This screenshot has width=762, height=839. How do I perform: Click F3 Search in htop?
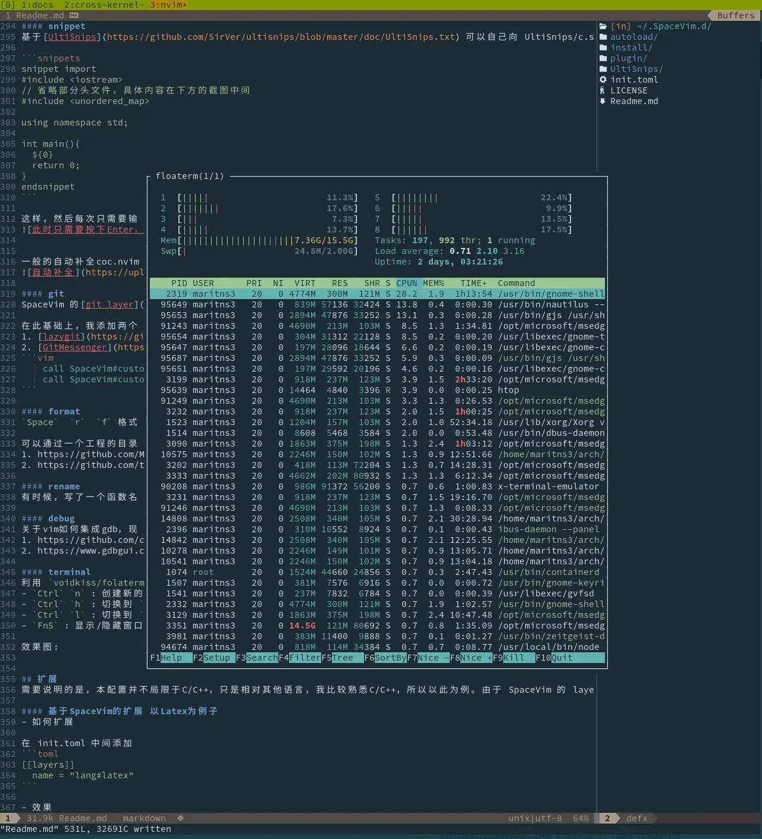[x=257, y=658]
